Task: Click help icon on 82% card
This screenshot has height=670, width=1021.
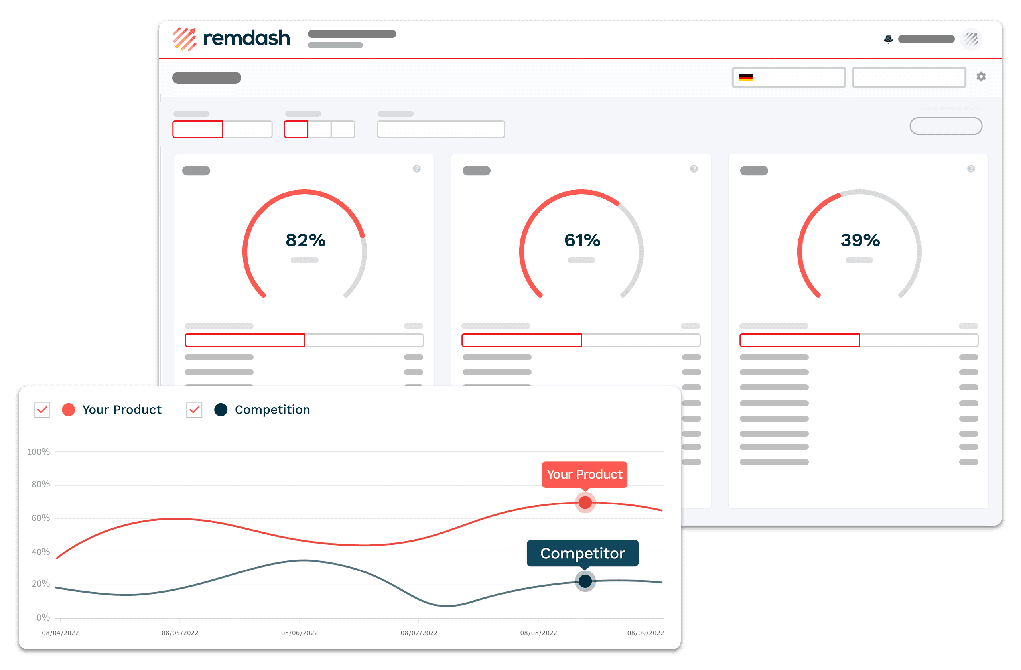Action: click(x=416, y=169)
